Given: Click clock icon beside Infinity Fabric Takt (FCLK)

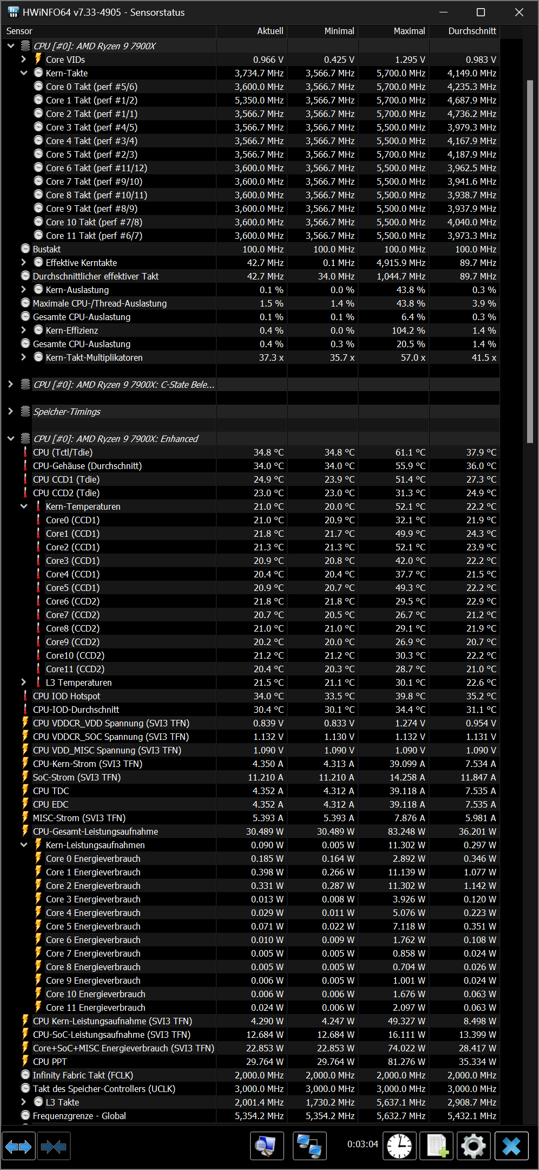Looking at the screenshot, I should tap(25, 1075).
